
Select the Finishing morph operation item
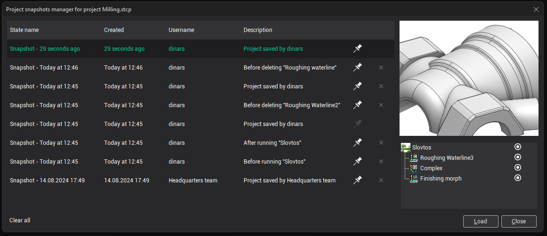[441, 179]
